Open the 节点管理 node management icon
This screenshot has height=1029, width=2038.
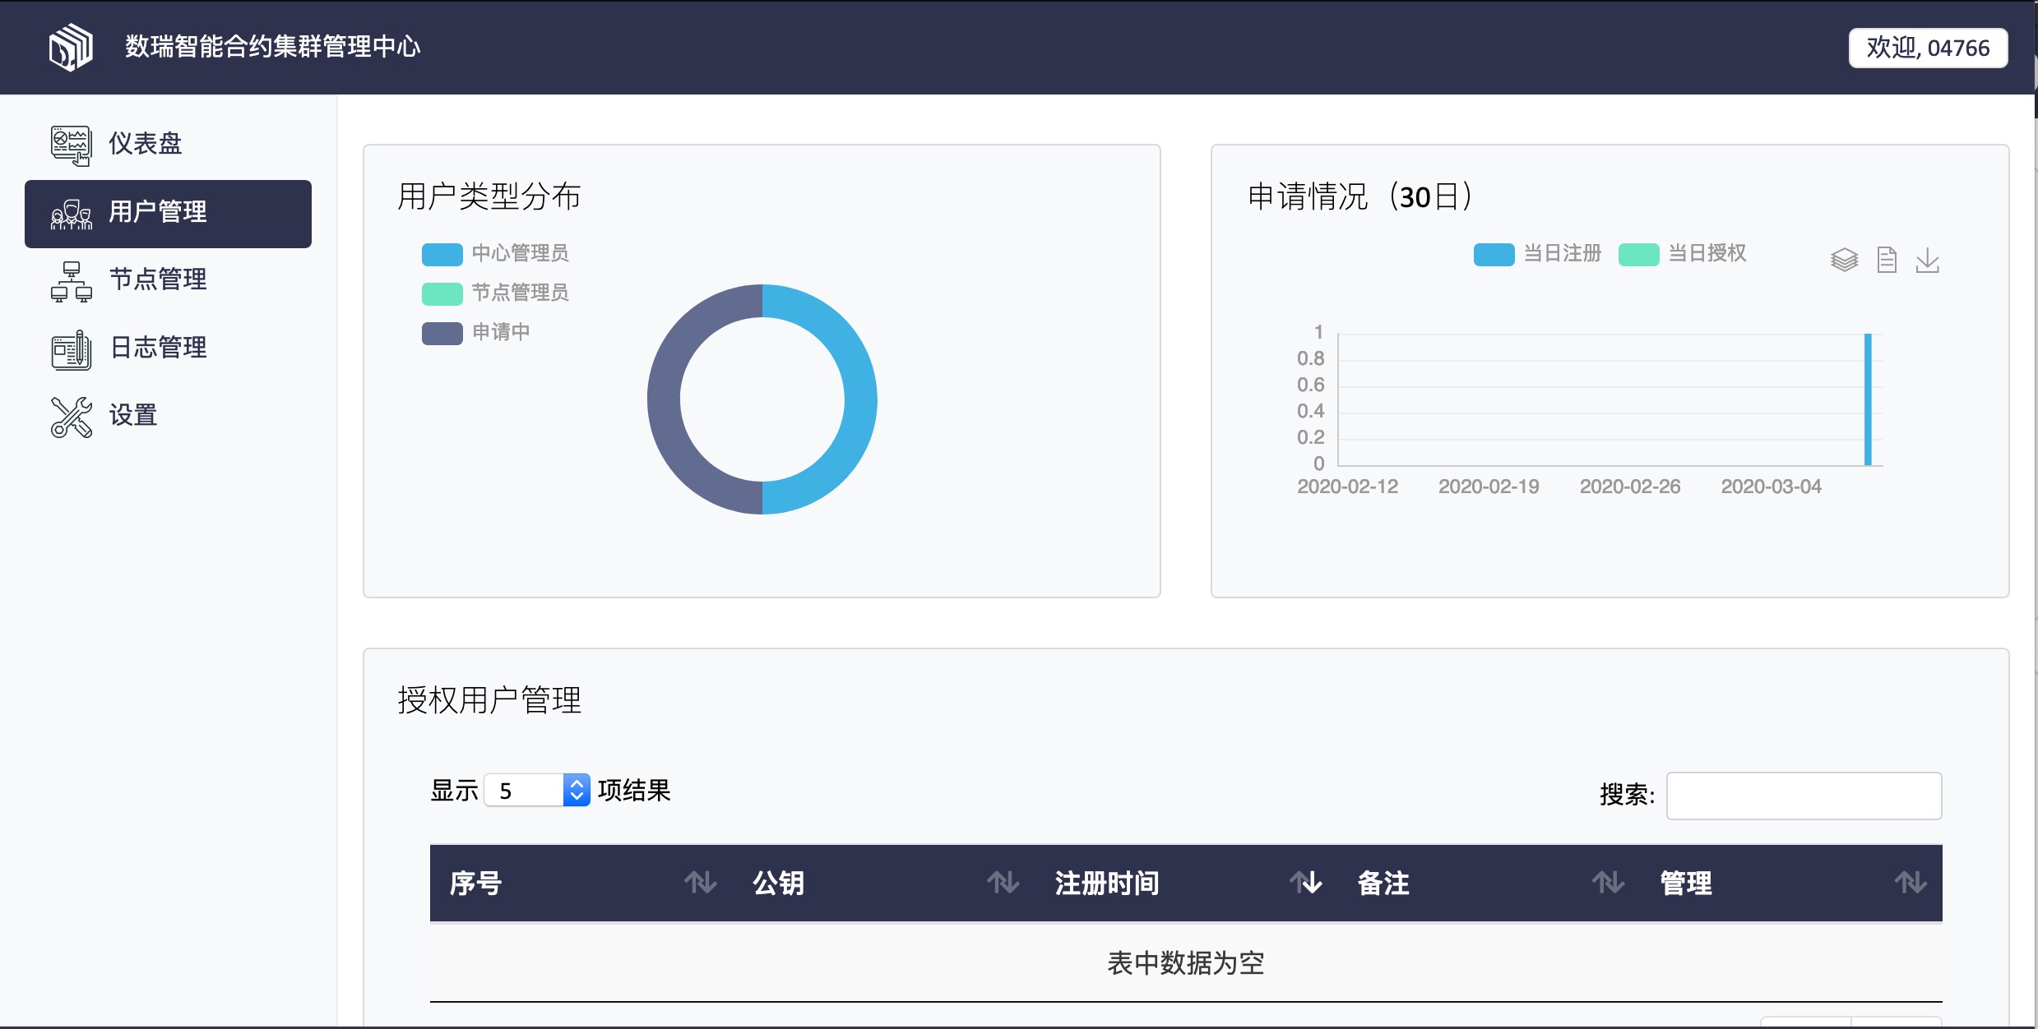pyautogui.click(x=71, y=280)
